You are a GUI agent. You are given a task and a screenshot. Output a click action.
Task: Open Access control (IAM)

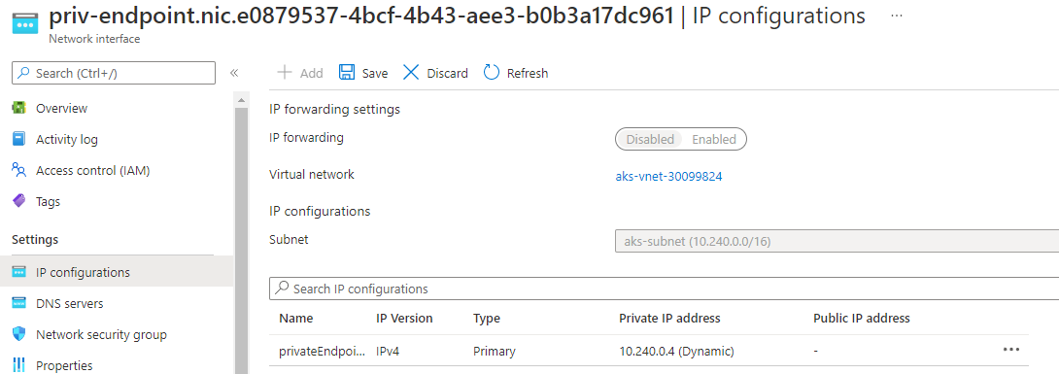click(x=92, y=170)
